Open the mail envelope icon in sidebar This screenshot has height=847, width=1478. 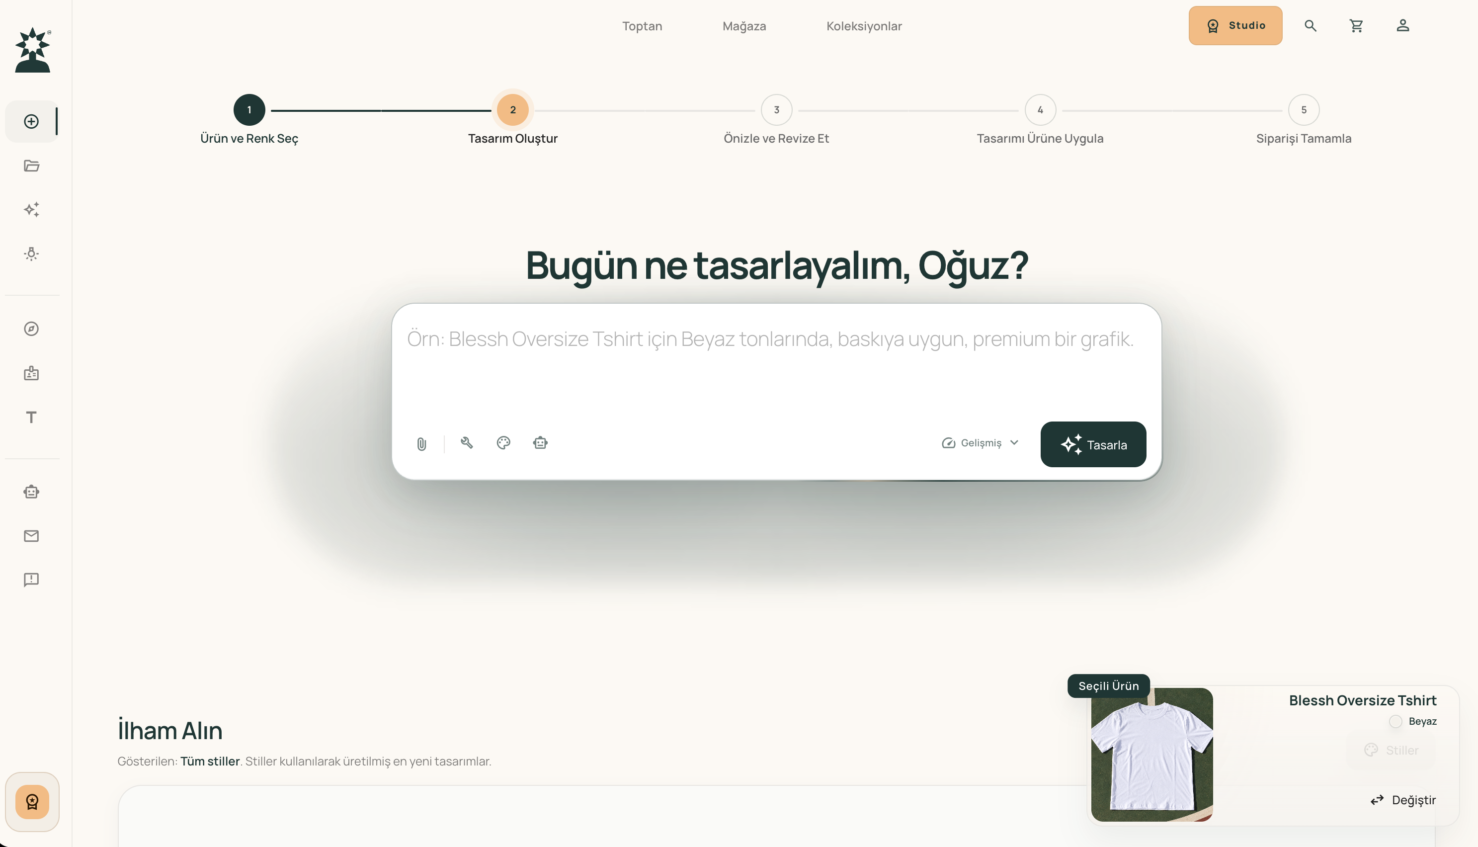point(31,536)
